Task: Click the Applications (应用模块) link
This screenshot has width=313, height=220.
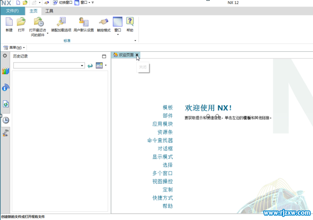Action: [x=163, y=124]
